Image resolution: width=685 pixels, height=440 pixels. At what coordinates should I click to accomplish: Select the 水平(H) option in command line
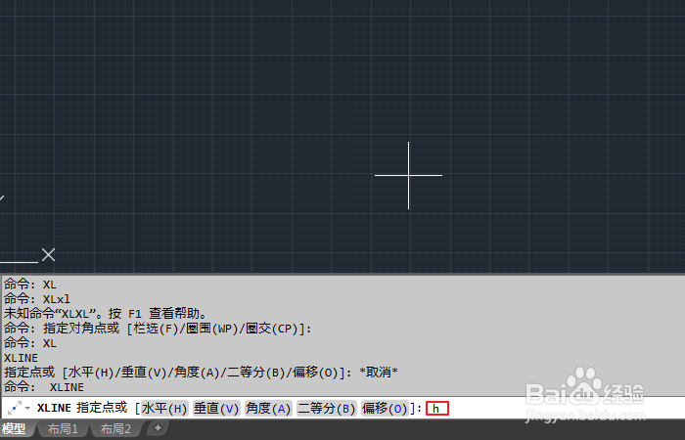(x=164, y=409)
